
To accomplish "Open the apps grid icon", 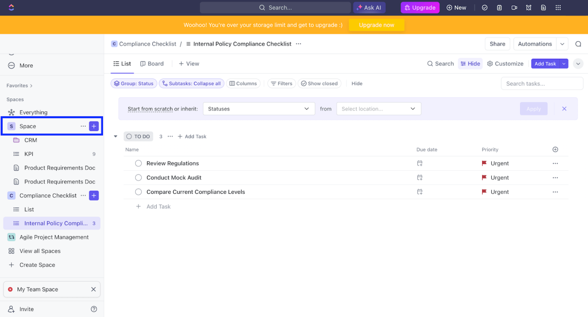I will (x=558, y=8).
